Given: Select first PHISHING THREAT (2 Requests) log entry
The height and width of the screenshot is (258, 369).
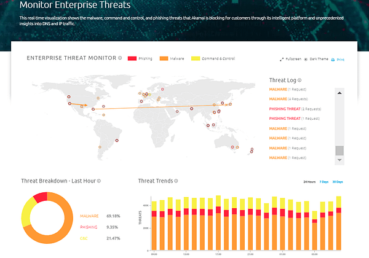Looking at the screenshot, I should click(295, 109).
